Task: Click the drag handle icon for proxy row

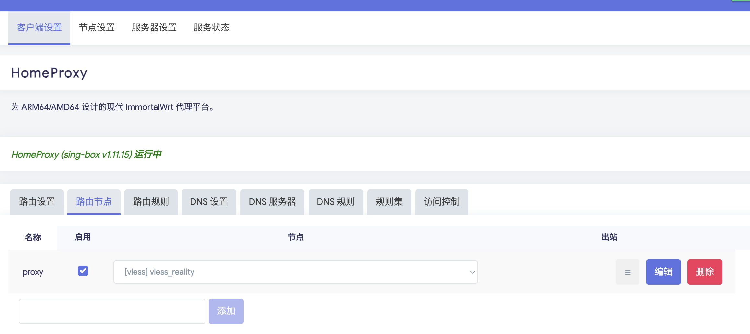Action: 627,272
